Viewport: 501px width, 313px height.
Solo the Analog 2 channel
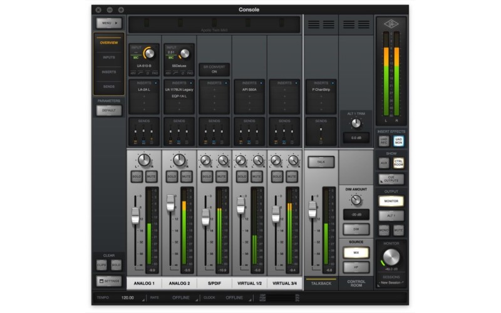pos(172,177)
